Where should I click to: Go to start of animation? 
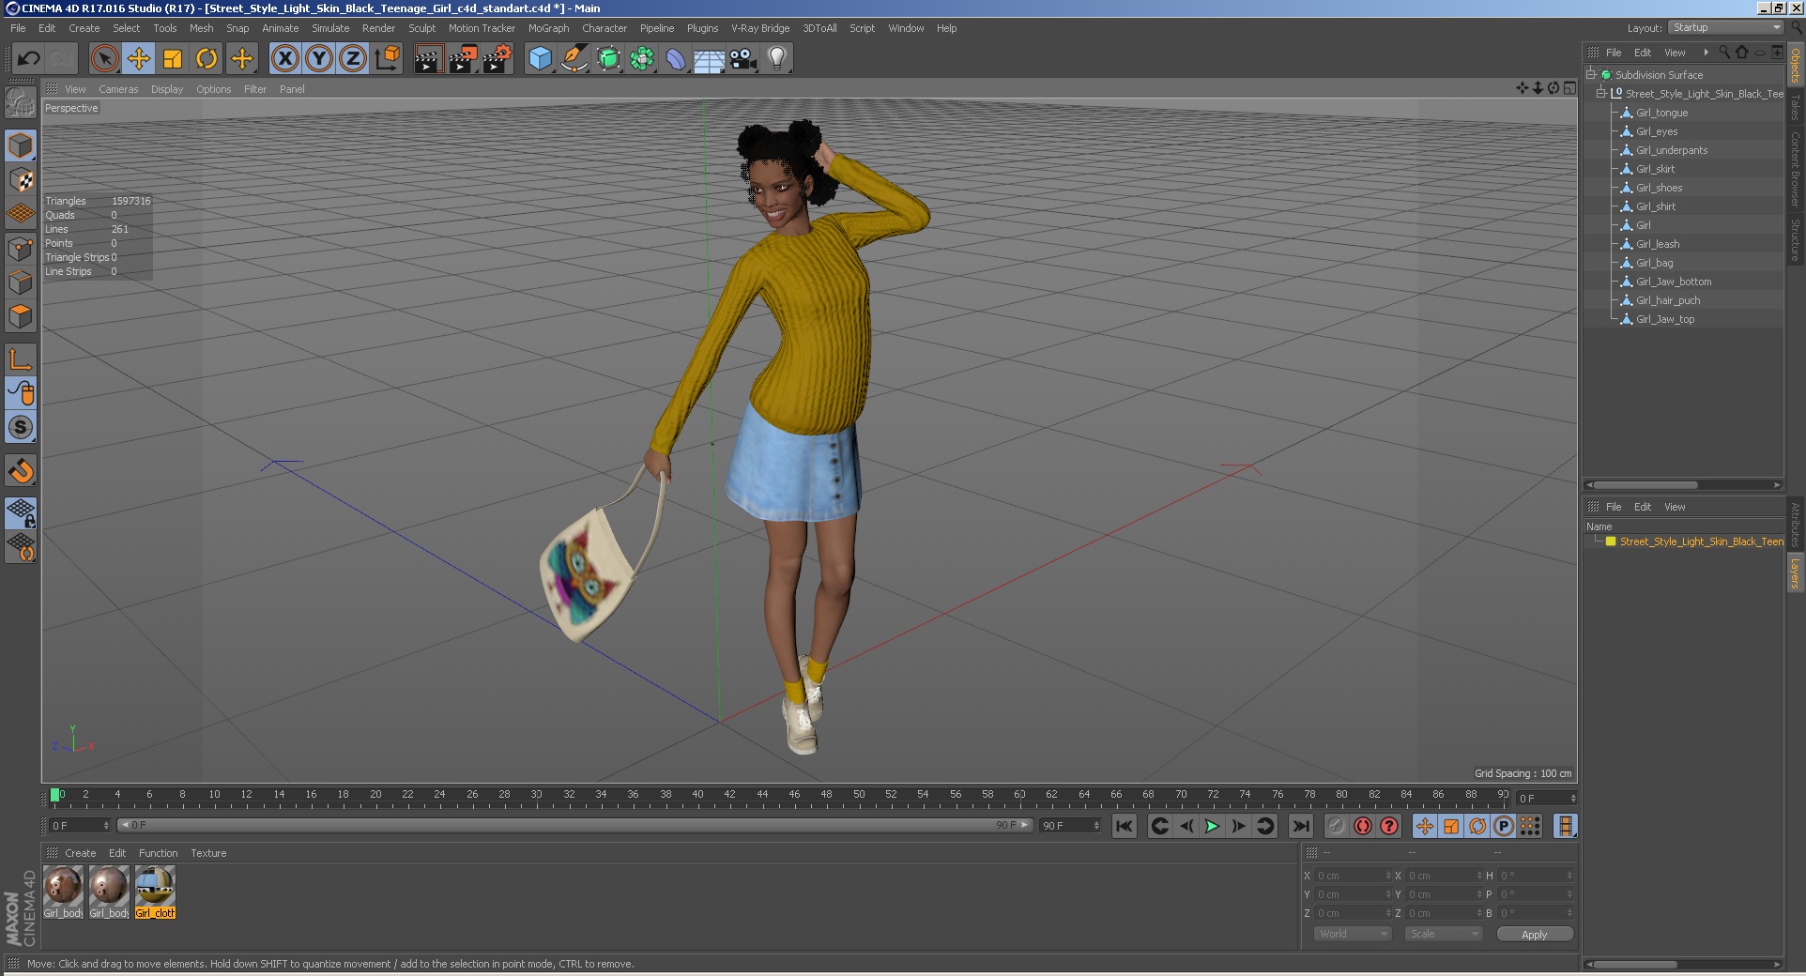[1125, 826]
